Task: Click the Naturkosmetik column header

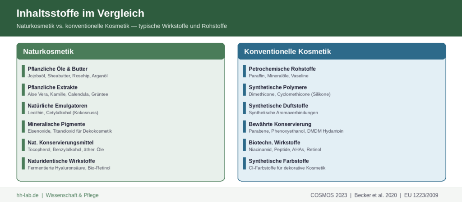Action: pyautogui.click(x=48, y=52)
